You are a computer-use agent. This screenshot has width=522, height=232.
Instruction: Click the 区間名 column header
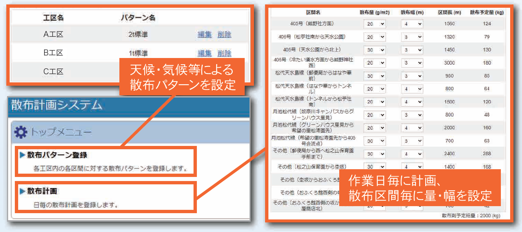pos(313,13)
